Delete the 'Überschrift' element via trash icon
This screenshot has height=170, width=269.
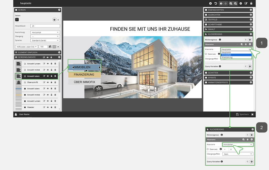coord(55,82)
